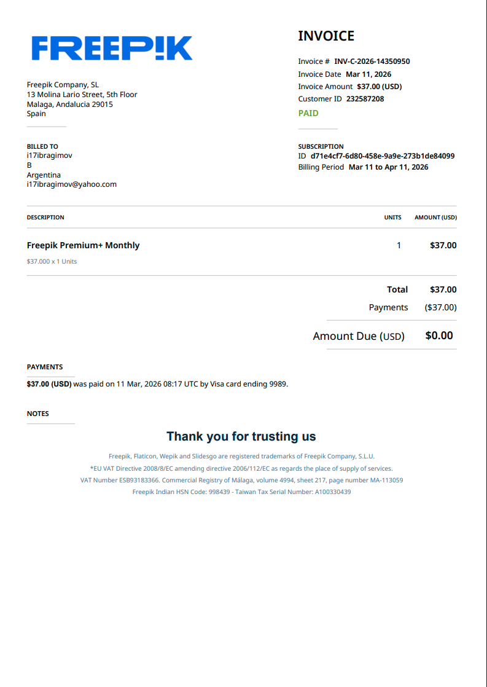Click the Payments ($37.00) row
Image resolution: width=487 pixels, height=687 pixels.
point(413,308)
